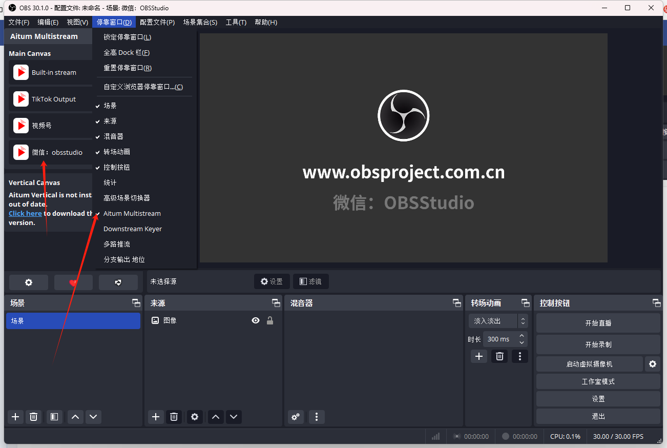The height and width of the screenshot is (448, 667).
Task: Open the 文件(F) menu
Action: [x=19, y=22]
